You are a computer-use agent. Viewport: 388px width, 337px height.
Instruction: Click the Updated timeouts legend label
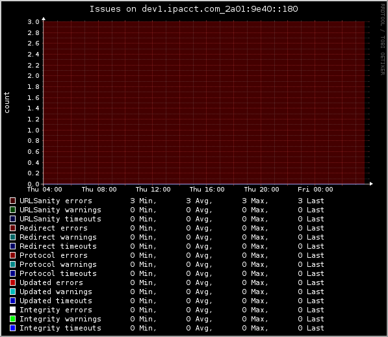(x=56, y=301)
